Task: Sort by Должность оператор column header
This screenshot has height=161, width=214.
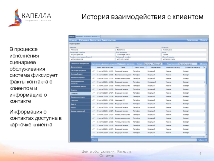Action: [192, 68]
